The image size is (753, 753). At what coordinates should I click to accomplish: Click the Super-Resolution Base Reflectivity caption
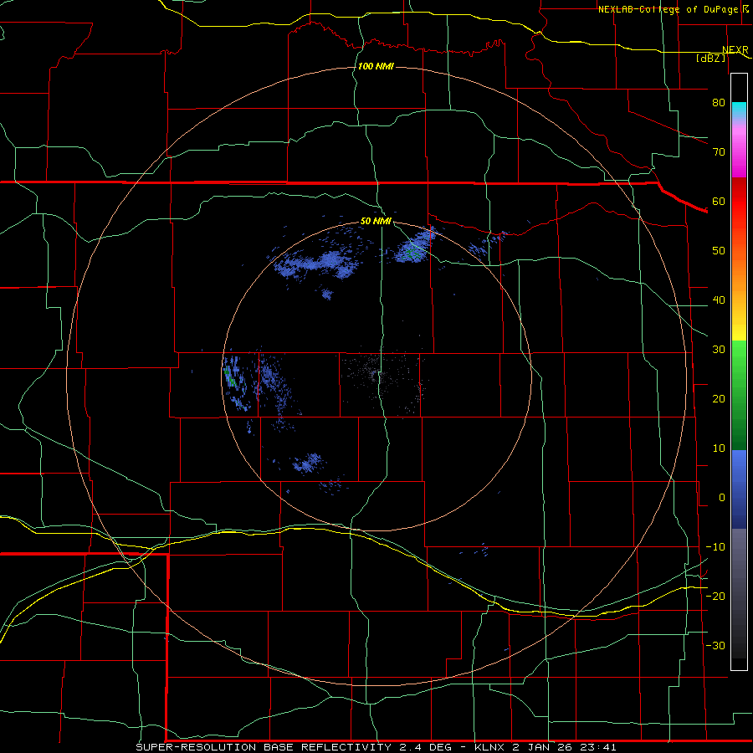click(376, 747)
